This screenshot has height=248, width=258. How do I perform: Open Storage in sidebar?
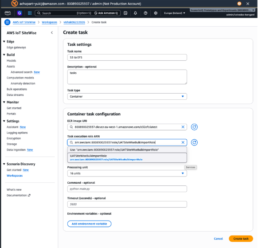coord(12,144)
